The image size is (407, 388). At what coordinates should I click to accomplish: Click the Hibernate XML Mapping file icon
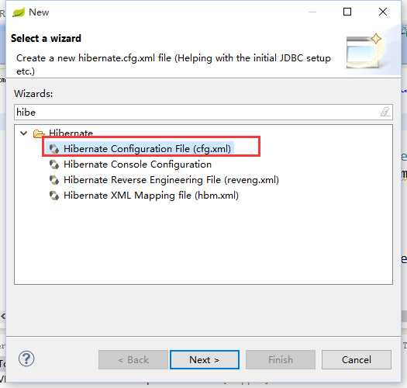tap(54, 196)
